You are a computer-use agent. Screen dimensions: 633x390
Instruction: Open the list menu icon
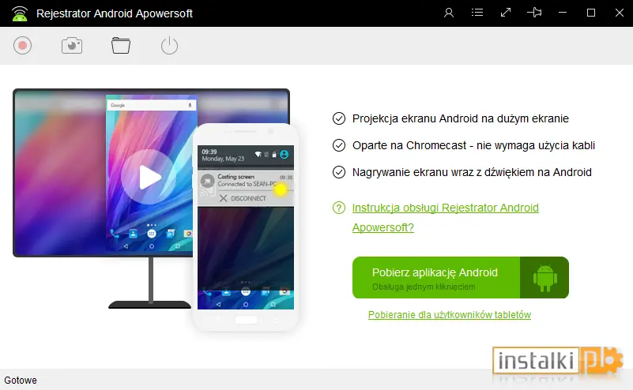click(x=477, y=13)
